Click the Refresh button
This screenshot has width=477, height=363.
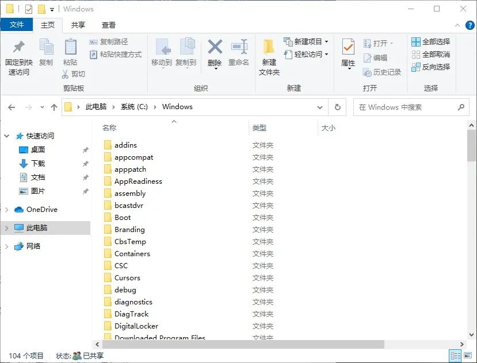(x=337, y=107)
